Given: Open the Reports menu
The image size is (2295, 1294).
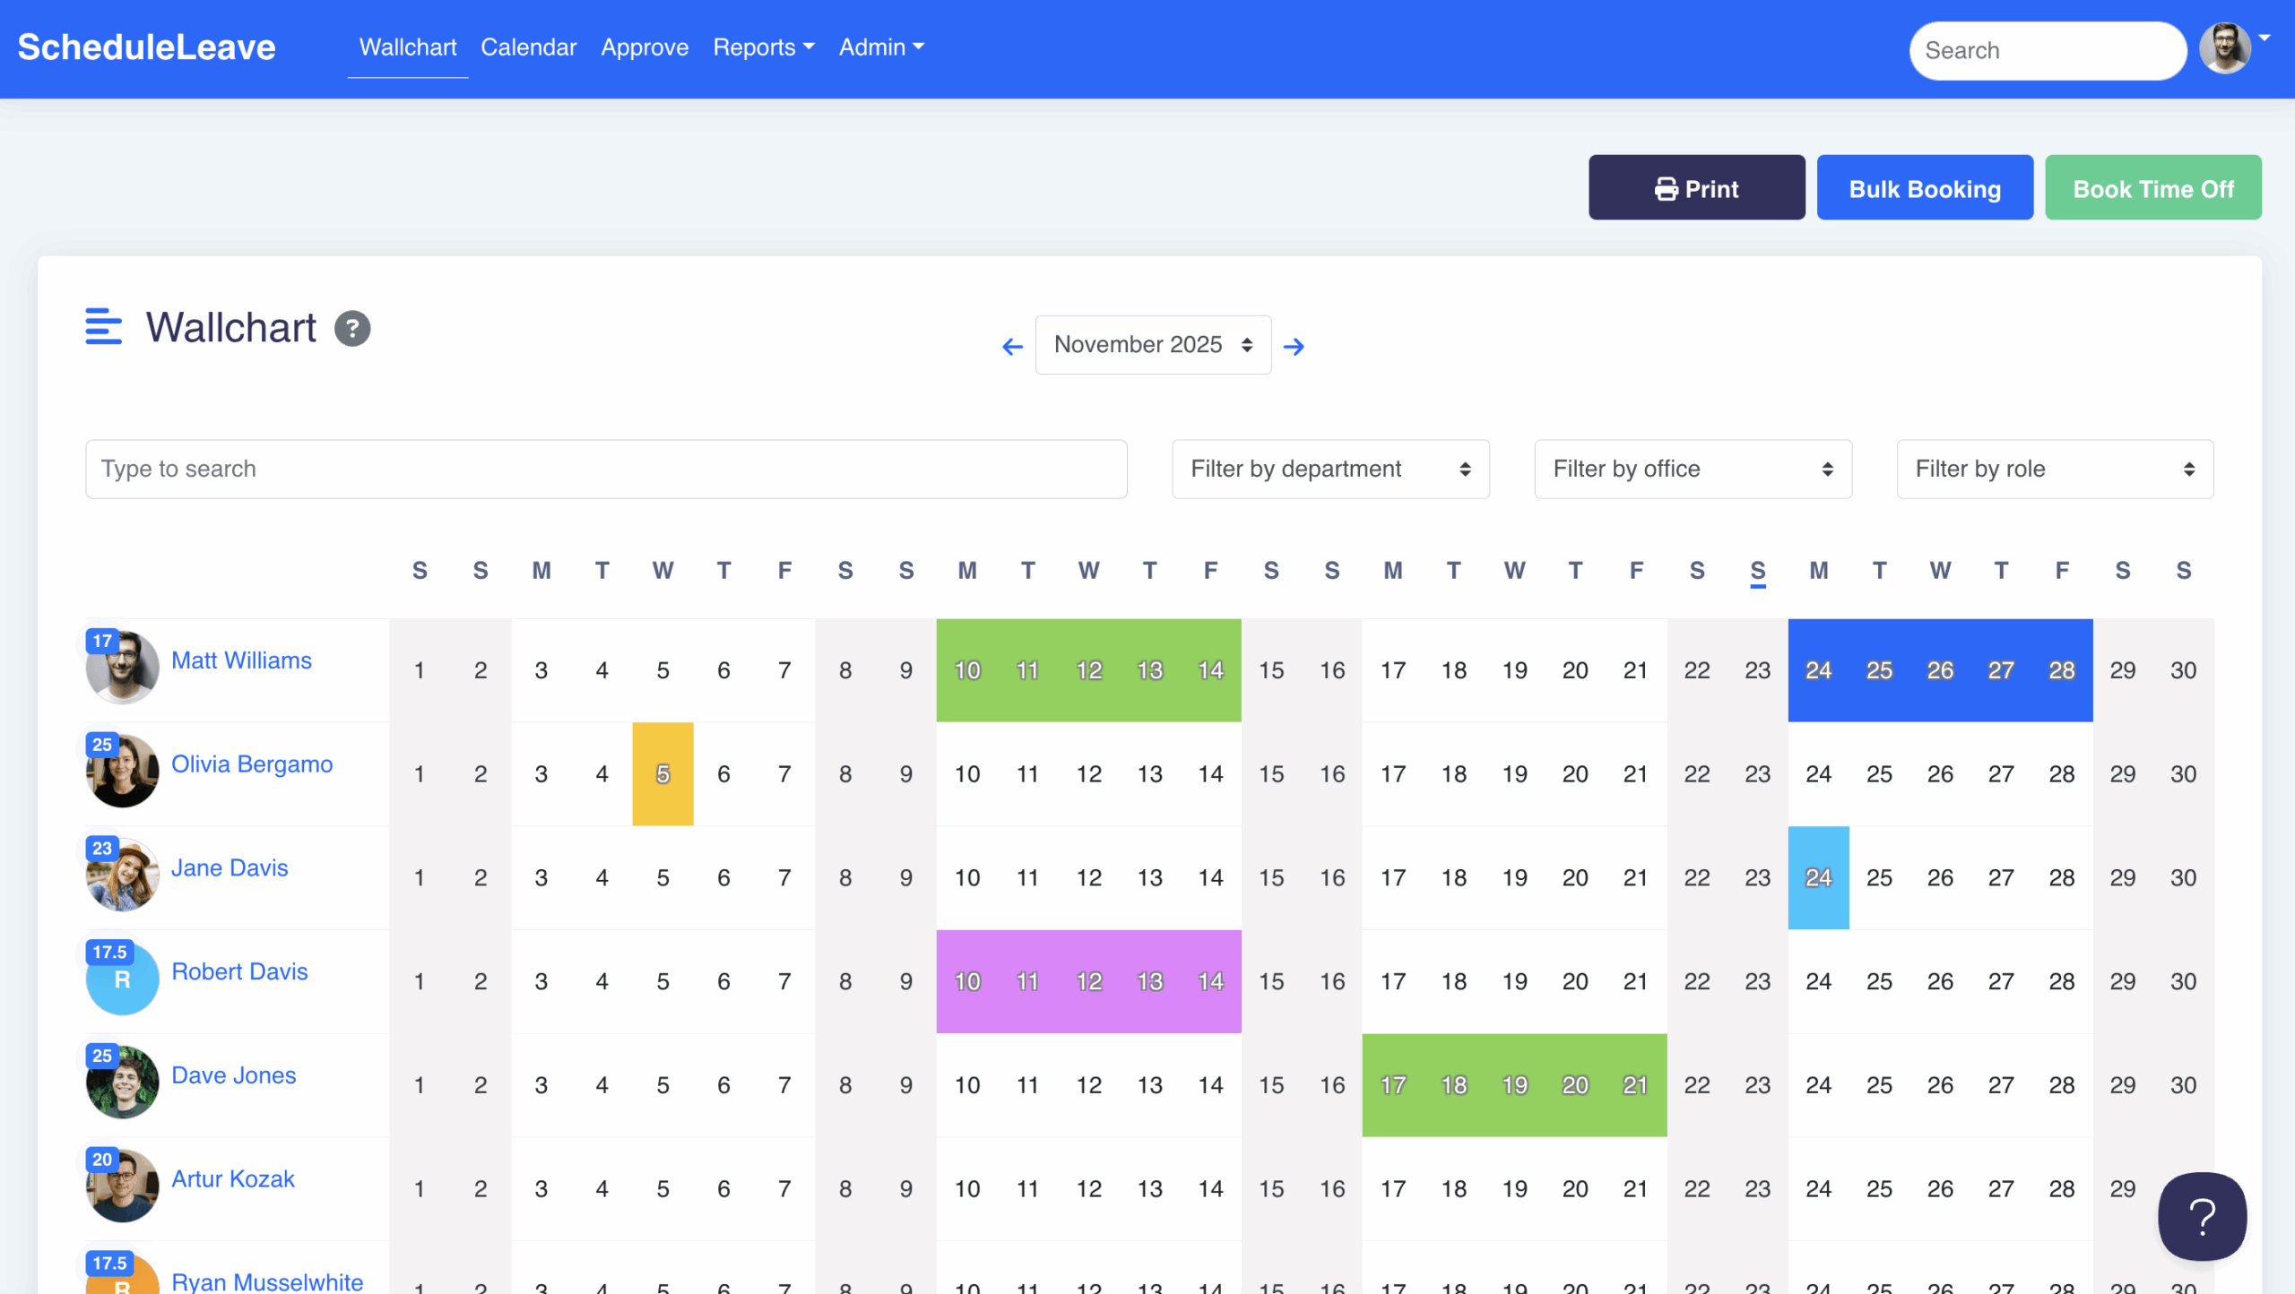Looking at the screenshot, I should pyautogui.click(x=763, y=47).
